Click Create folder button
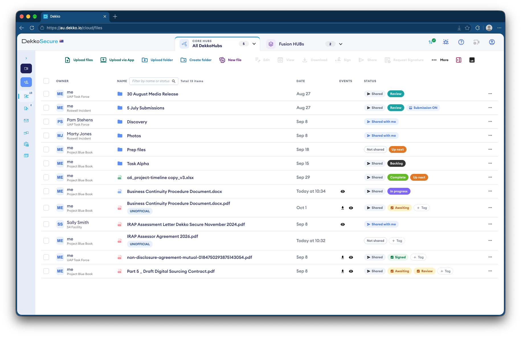521x337 pixels. tap(196, 60)
